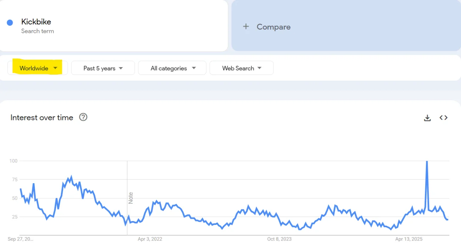Screen dimensions: 461x250
Task: Open the Web Search type dropdown
Action: (x=241, y=68)
